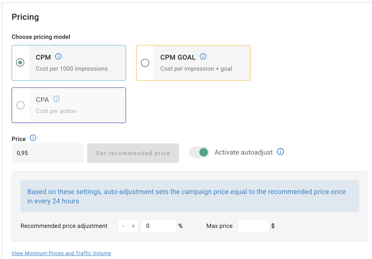Image resolution: width=372 pixels, height=259 pixels.
Task: Click the percent adjustment input field
Action: pyautogui.click(x=158, y=226)
